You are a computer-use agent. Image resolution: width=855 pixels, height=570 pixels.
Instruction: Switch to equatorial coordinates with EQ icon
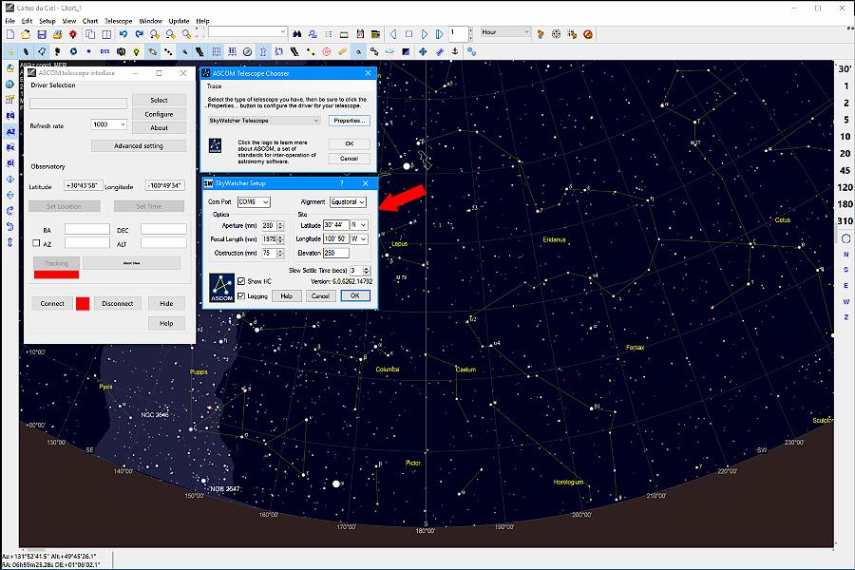click(x=10, y=116)
